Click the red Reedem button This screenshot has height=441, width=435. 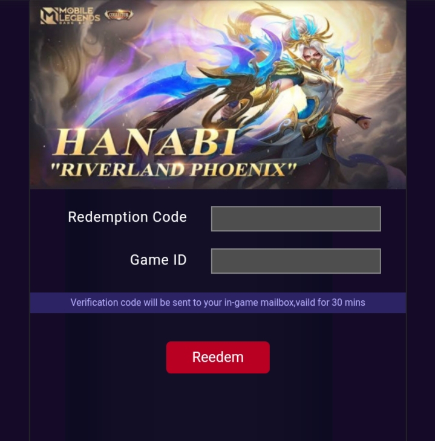coord(218,357)
